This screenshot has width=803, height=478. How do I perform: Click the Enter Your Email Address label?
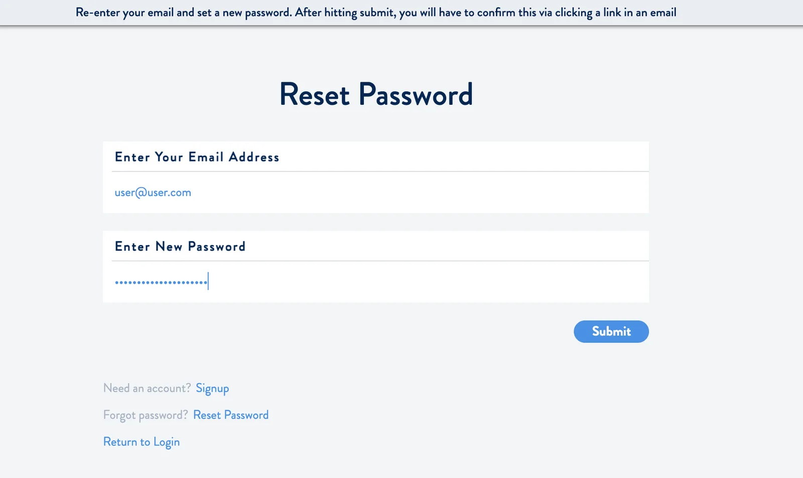[x=197, y=157]
